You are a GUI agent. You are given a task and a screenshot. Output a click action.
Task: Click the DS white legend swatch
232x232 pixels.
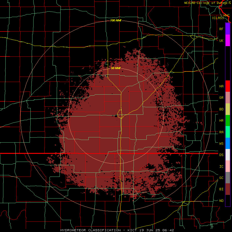coord(228,155)
